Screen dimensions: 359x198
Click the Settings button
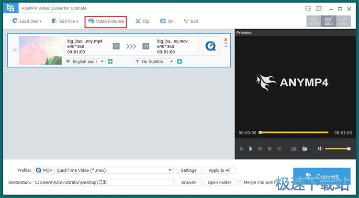coord(189,170)
